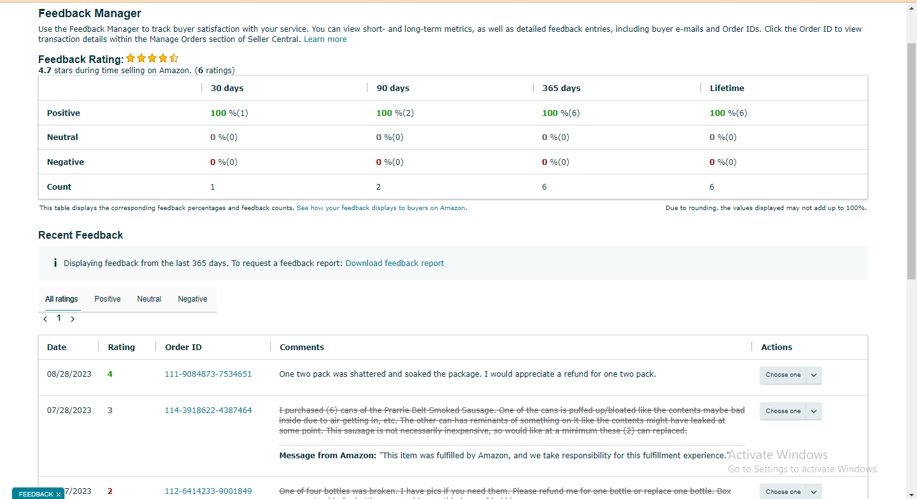Open order 114-3918622-4387464

point(208,411)
